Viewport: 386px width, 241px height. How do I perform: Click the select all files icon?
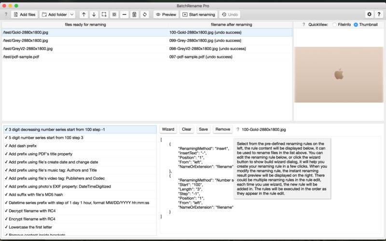(x=104, y=14)
